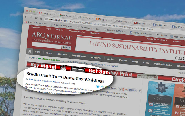Click the home icon in the site navigation bar
The width and height of the screenshot is (185, 116).
(29, 51)
